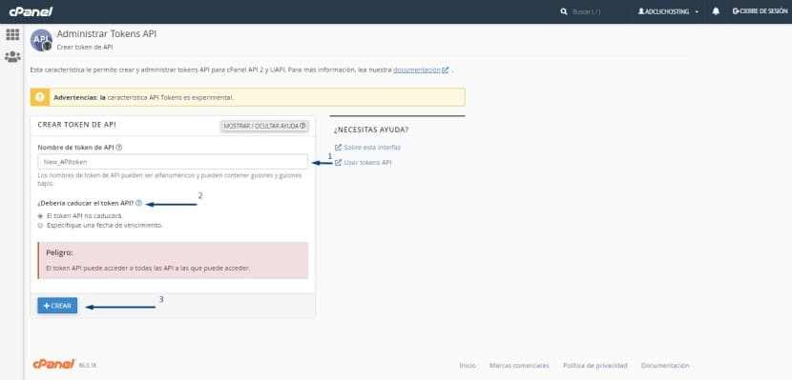Click 'Crear token de API' subtitle text
This screenshot has height=380, width=792.
(x=85, y=48)
